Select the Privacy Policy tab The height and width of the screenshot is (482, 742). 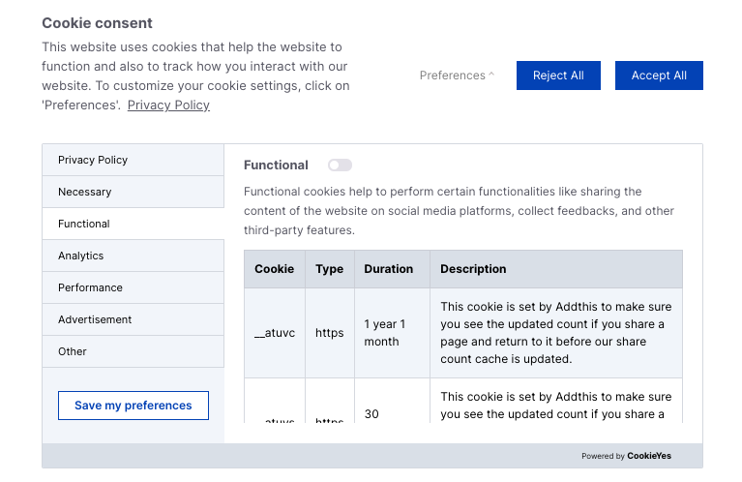point(133,160)
